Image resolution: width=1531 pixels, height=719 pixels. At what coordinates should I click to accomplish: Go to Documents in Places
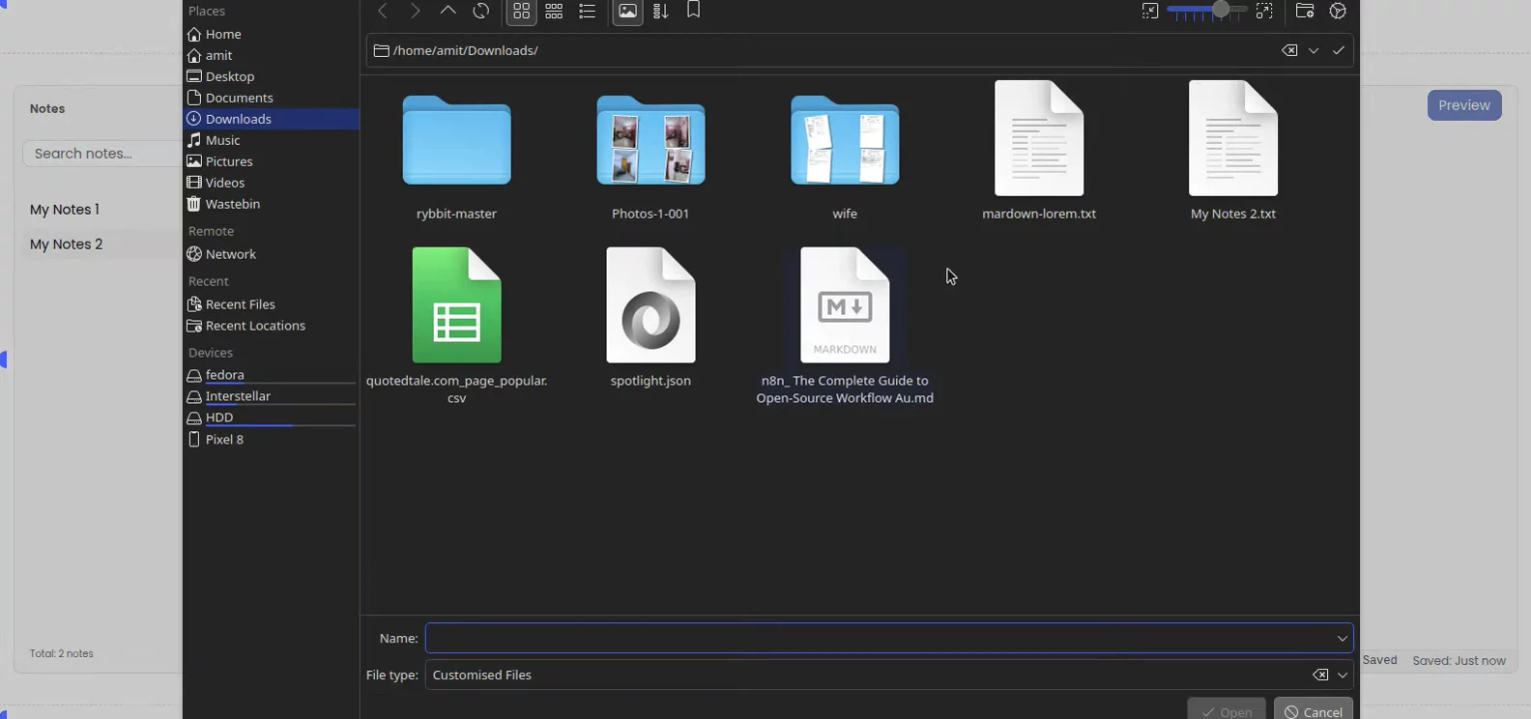[x=271, y=98]
